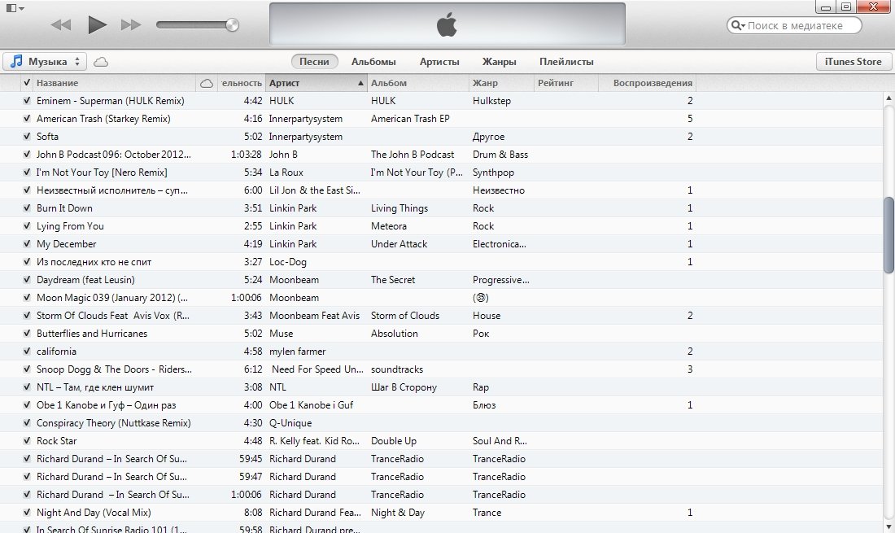Click the iCloud icon beside Музыка
Image resolution: width=895 pixels, height=533 pixels.
click(101, 62)
